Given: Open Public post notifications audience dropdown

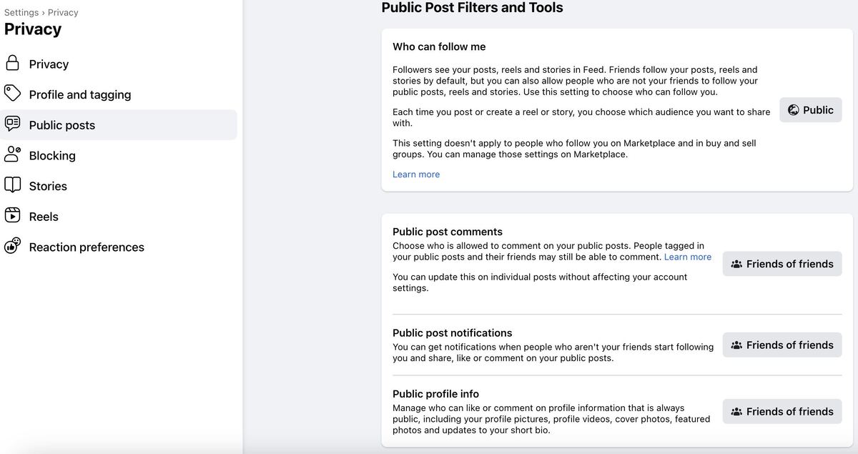Looking at the screenshot, I should click(x=781, y=345).
